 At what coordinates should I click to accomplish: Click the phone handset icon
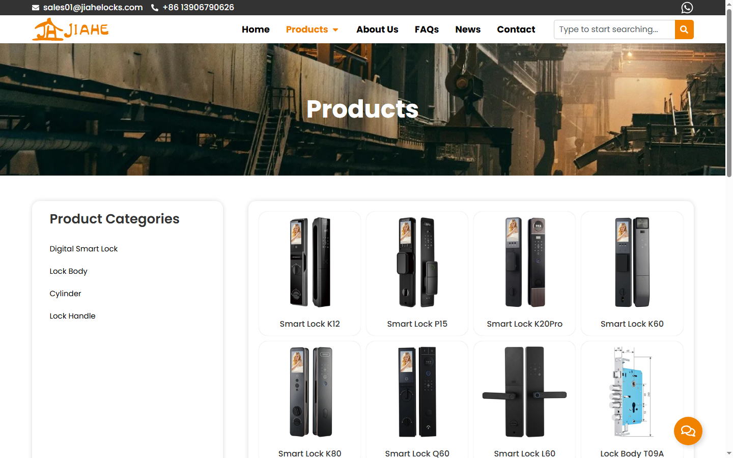click(x=155, y=8)
